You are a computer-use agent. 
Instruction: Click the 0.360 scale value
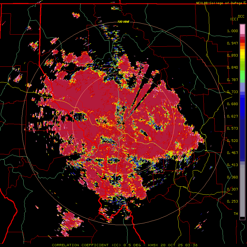tap(232, 177)
